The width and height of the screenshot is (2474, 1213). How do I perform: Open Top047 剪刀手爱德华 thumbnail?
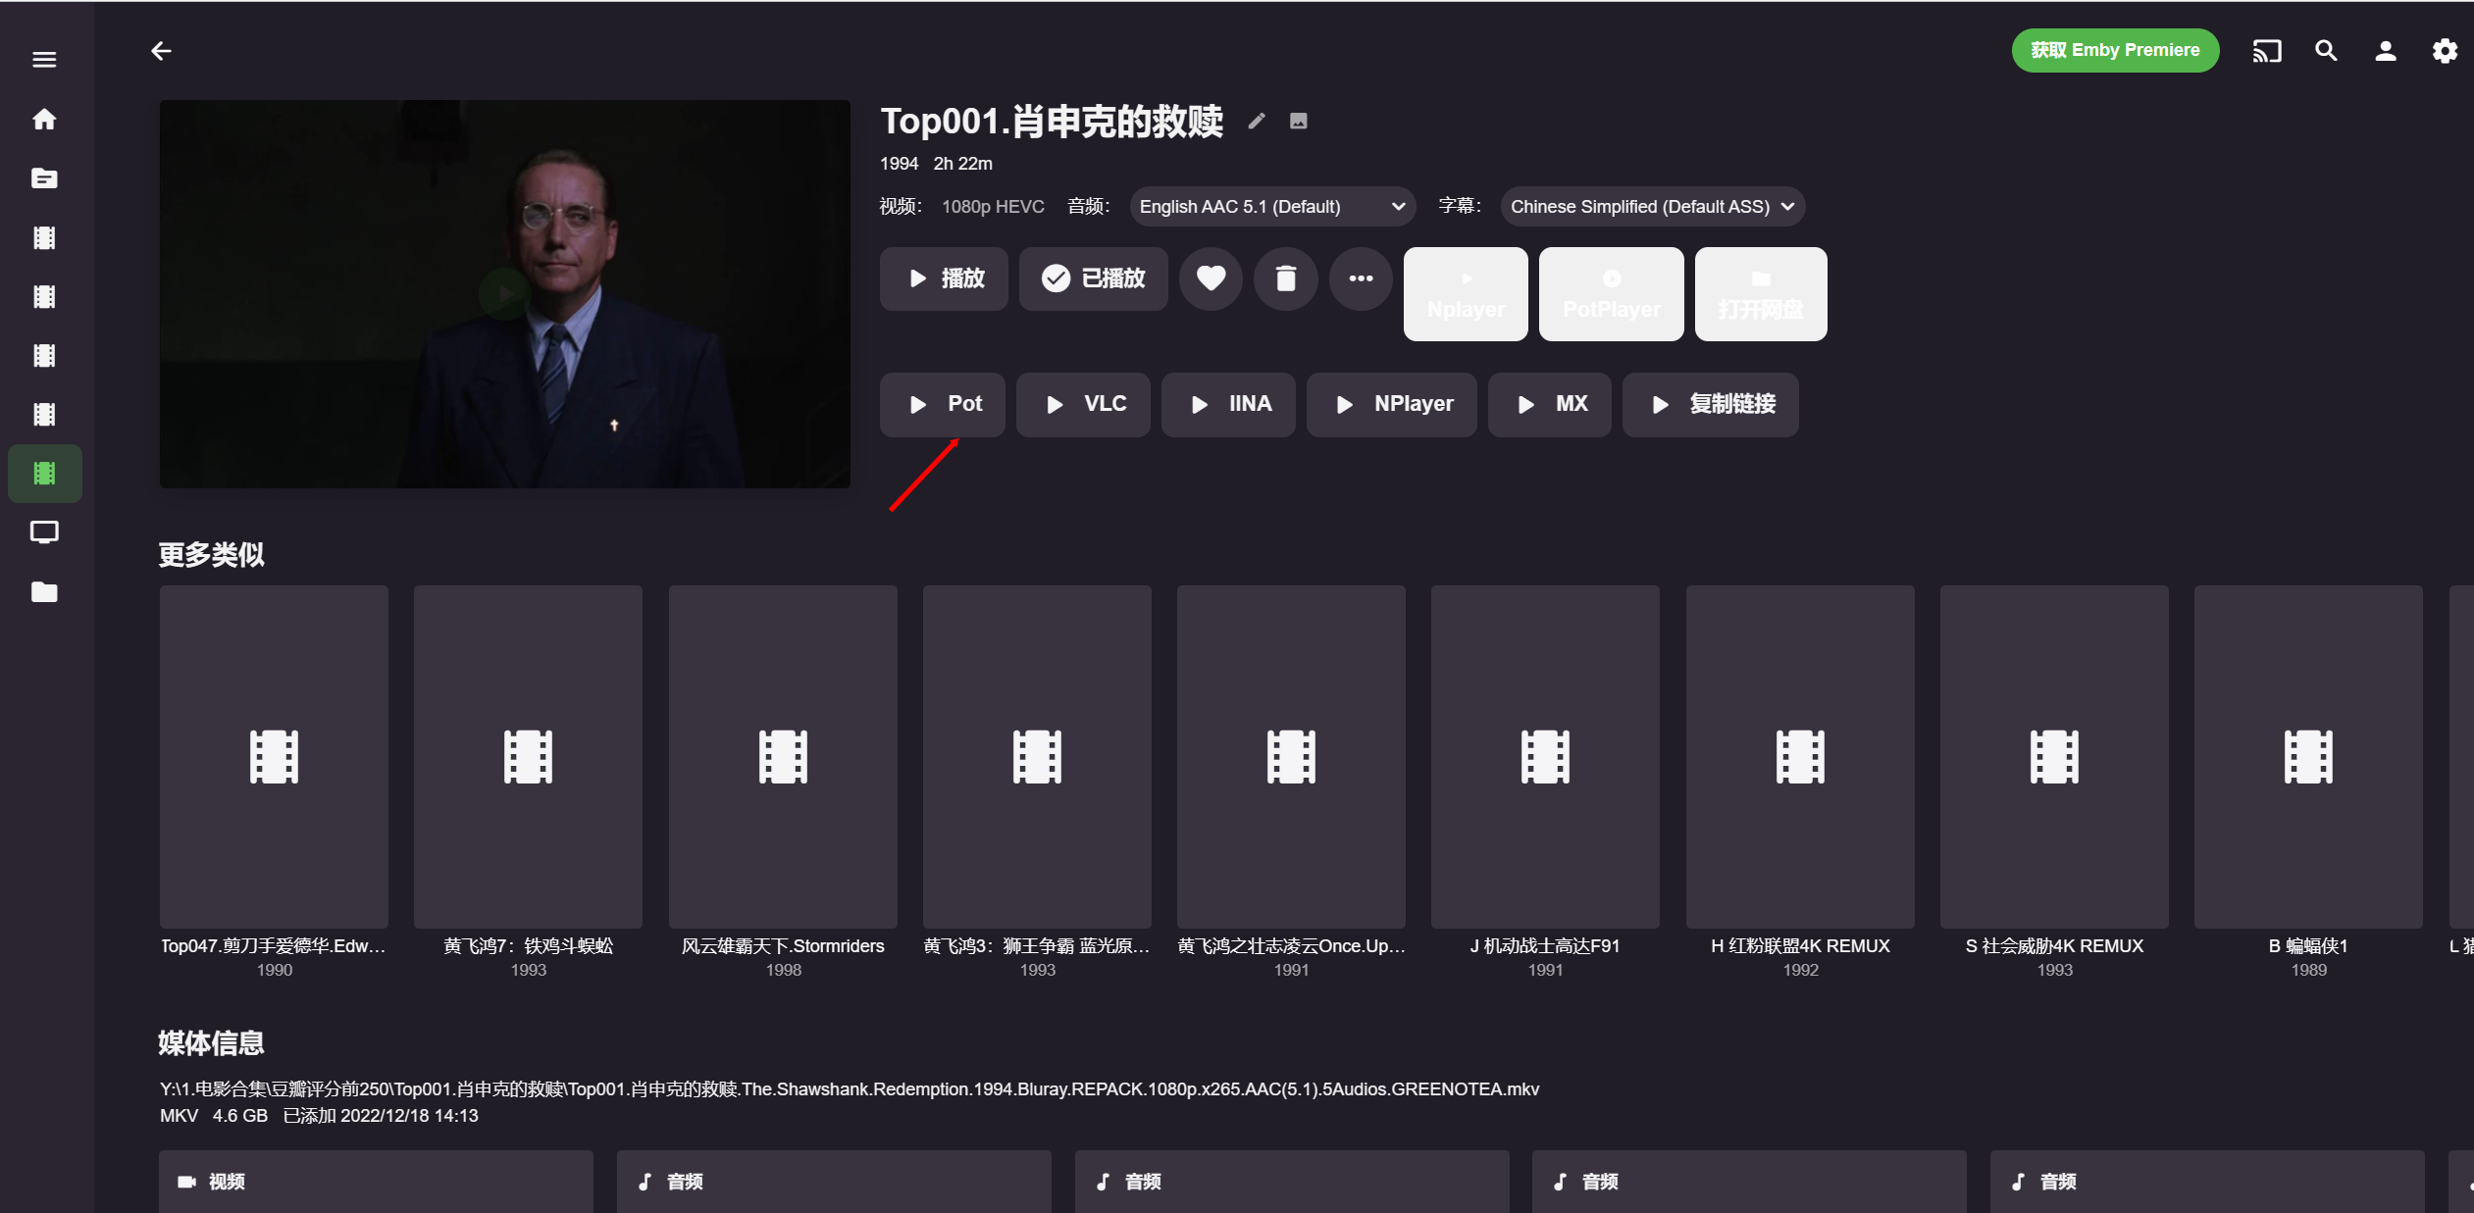(x=274, y=757)
